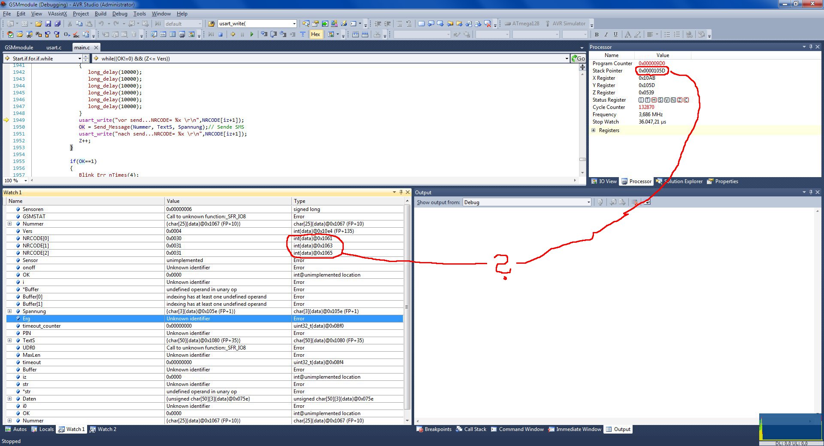Screen dimensions: 824x446
Task: Click the Clear All icon in Output toolbar
Action: coord(634,202)
